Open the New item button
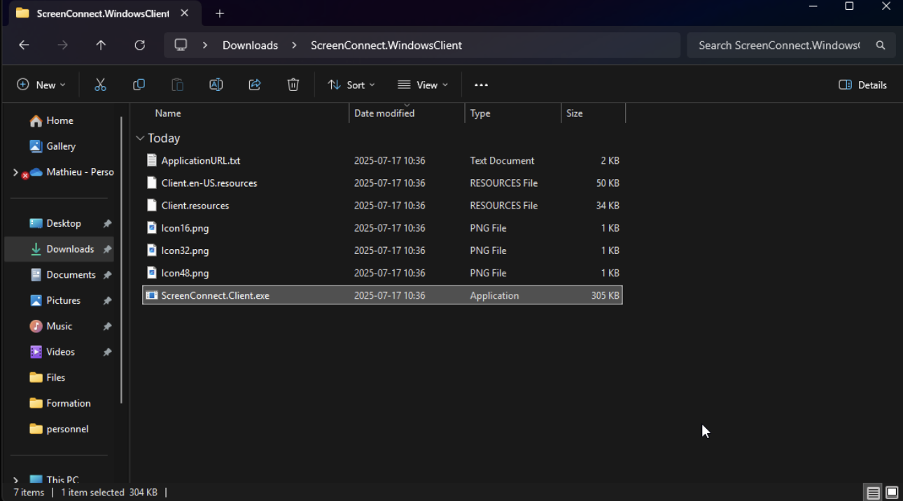This screenshot has height=501, width=903. point(41,85)
